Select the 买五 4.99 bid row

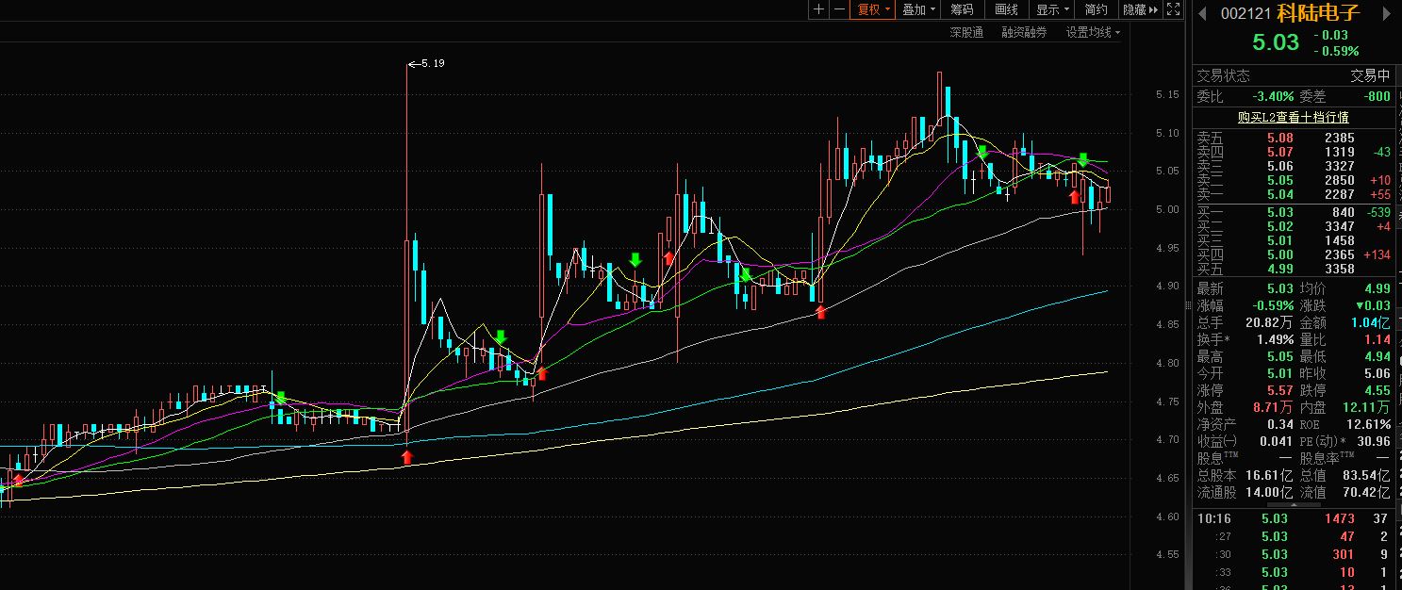[x=1293, y=269]
